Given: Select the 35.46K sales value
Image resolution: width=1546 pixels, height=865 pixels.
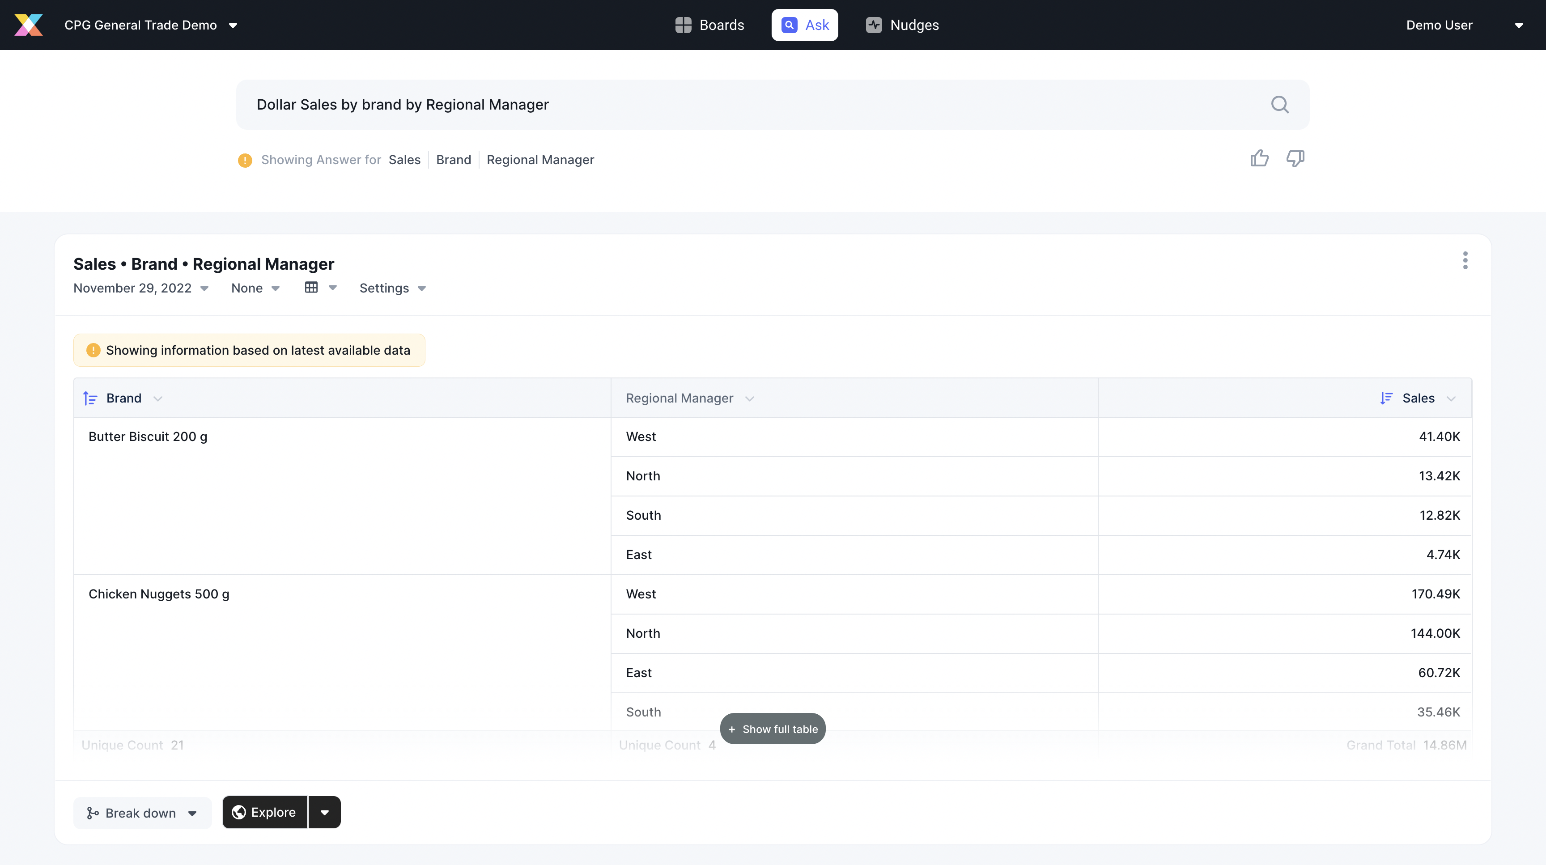Looking at the screenshot, I should point(1439,712).
